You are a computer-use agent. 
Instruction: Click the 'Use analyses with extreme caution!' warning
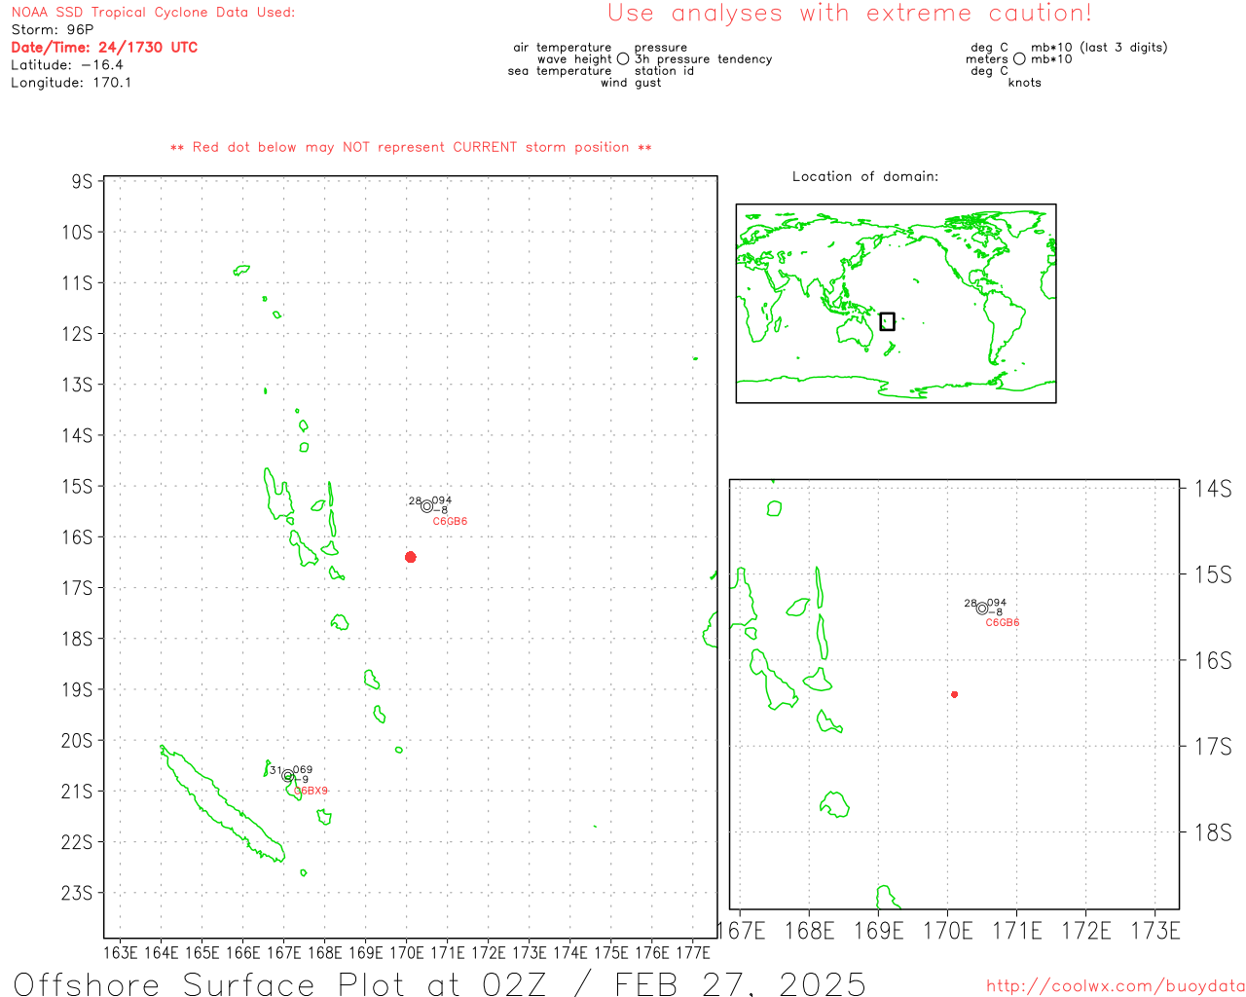(850, 14)
